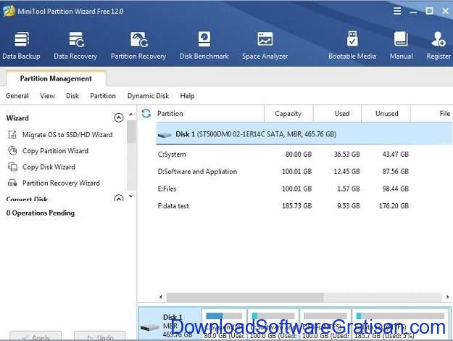Open the Partition menu
This screenshot has height=341, width=453.
pyautogui.click(x=102, y=96)
